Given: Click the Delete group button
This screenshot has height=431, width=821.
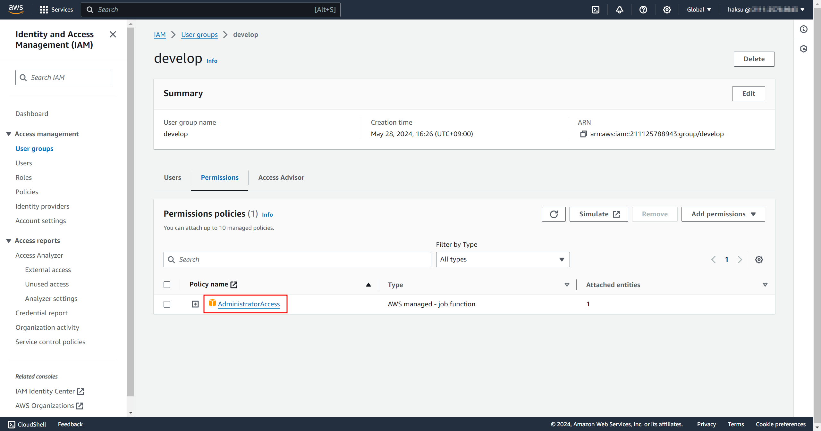Looking at the screenshot, I should [x=754, y=59].
